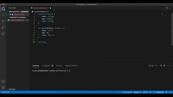This screenshot has height=97, width=173.
Task: Open editor More Actions ellipsis
Action: [170, 8]
